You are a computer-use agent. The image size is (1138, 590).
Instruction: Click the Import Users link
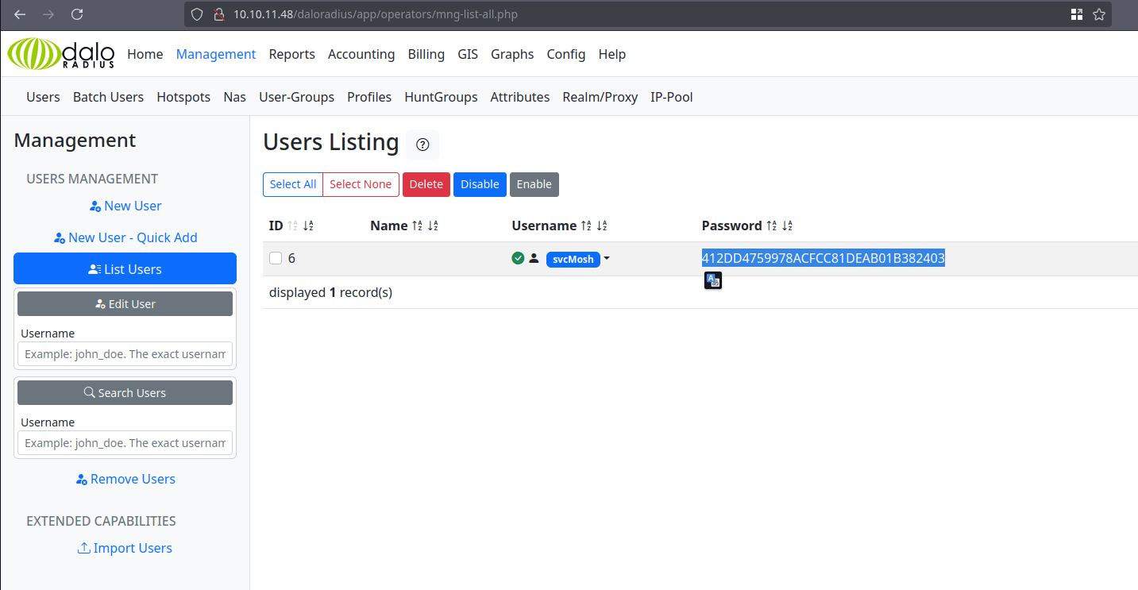pyautogui.click(x=125, y=548)
